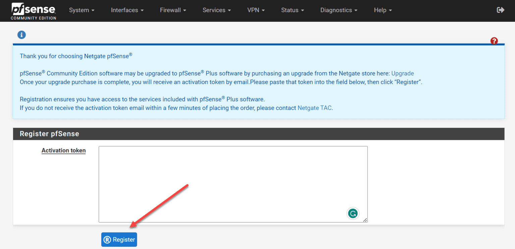Click the blue info icon
515x249 pixels.
point(21,35)
